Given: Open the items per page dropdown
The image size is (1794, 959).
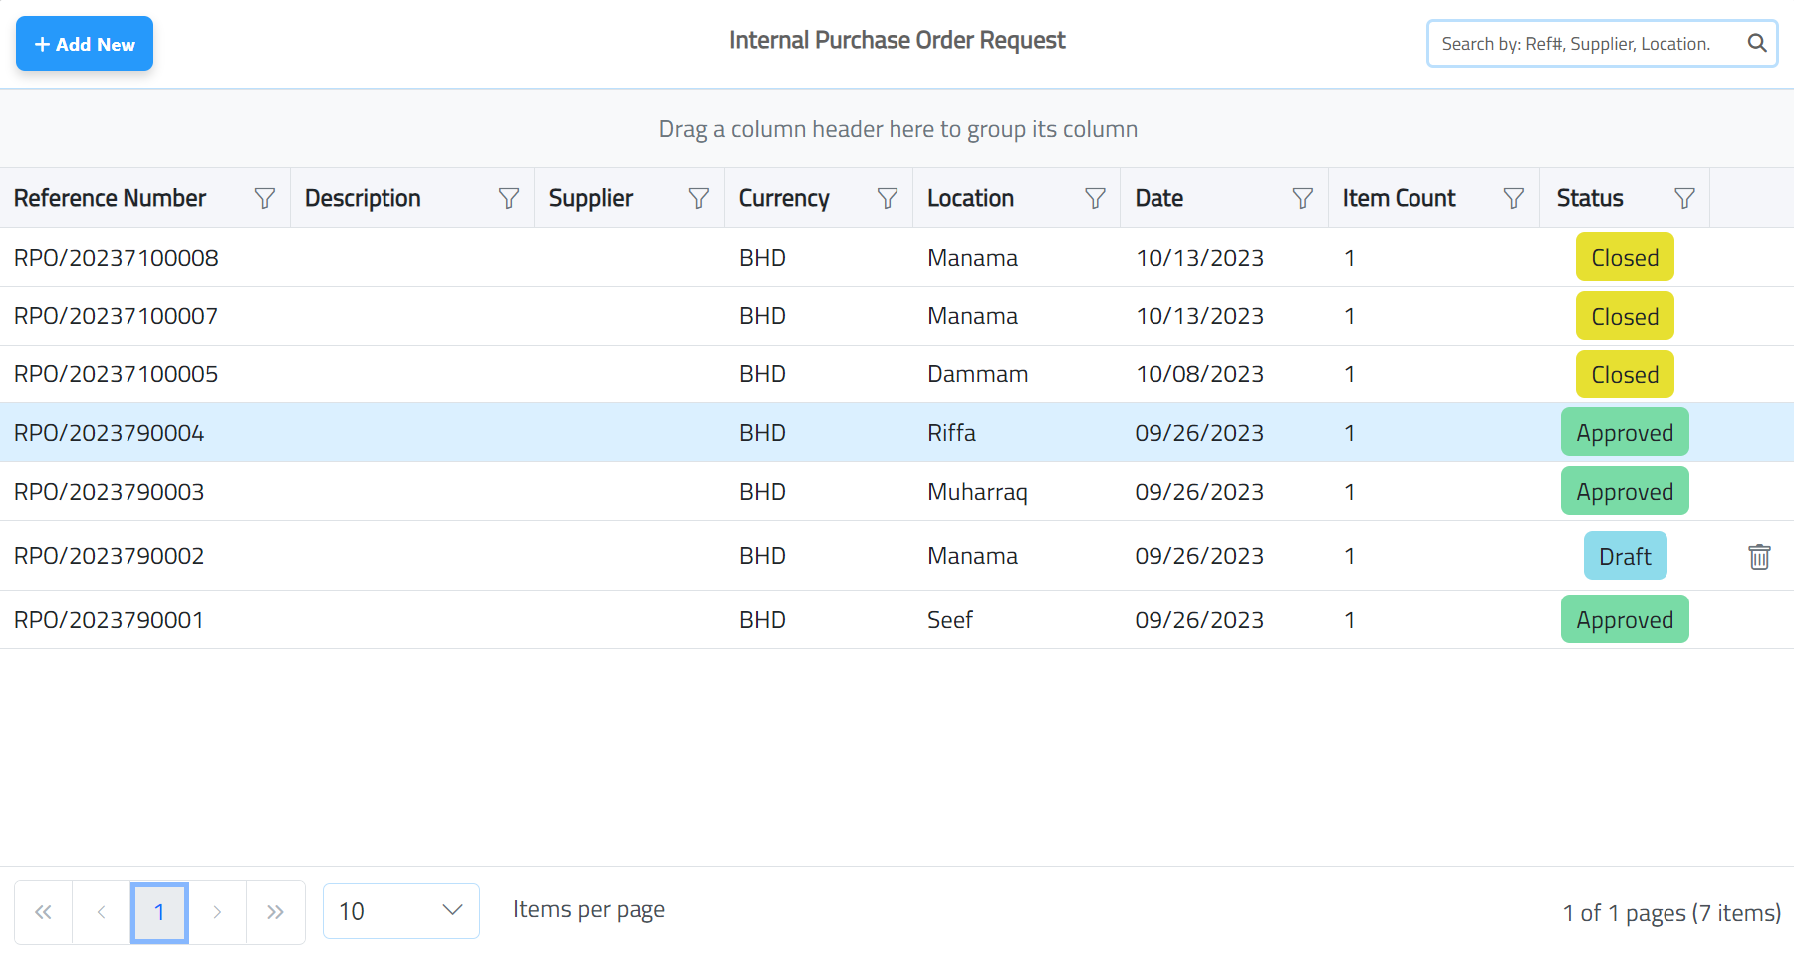Looking at the screenshot, I should click(x=400, y=910).
